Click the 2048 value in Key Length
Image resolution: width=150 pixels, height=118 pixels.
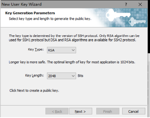point(52,76)
